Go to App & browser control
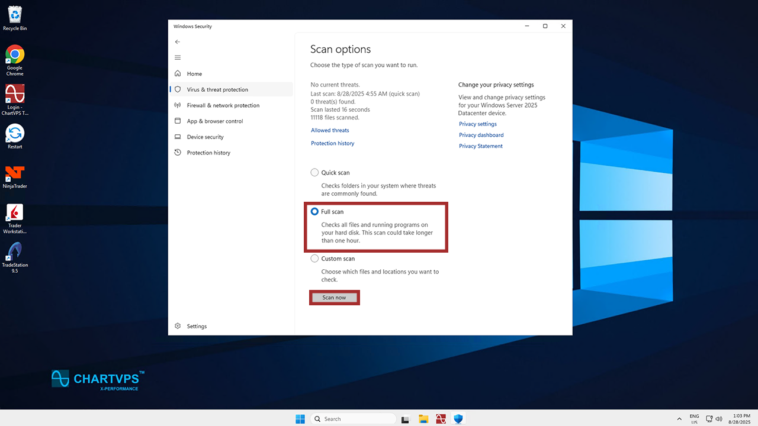This screenshot has height=426, width=758. point(214,121)
